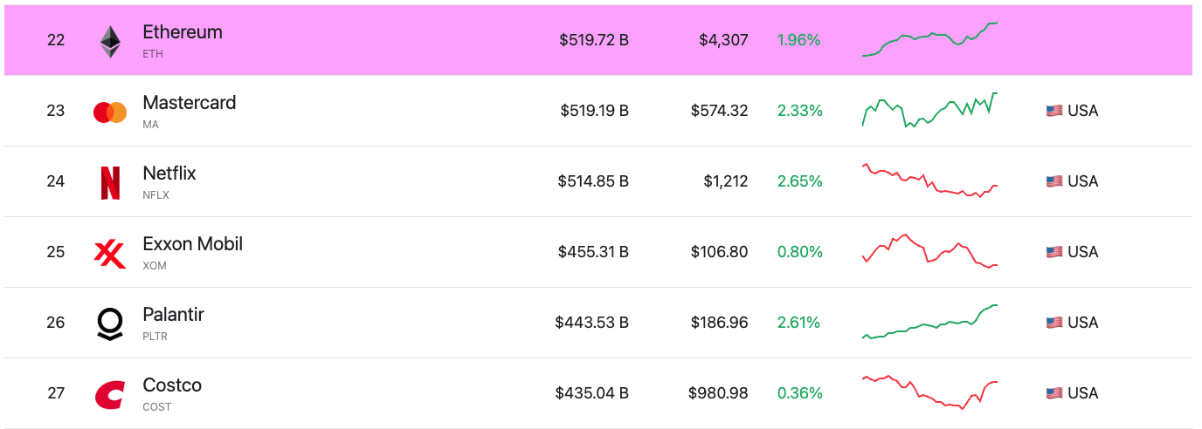
Task: Open the Costco name link
Action: [x=172, y=385]
